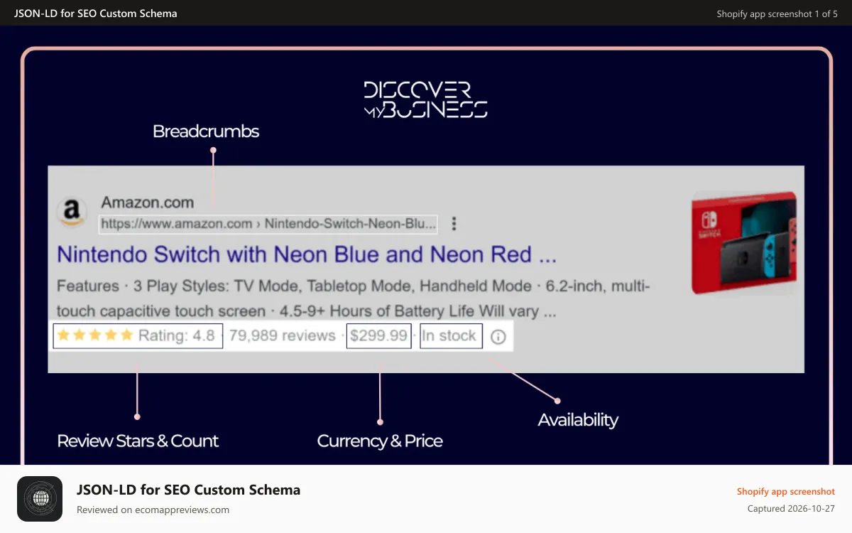Click the ecomappreviews.com review source text
The image size is (852, 533).
pos(153,510)
